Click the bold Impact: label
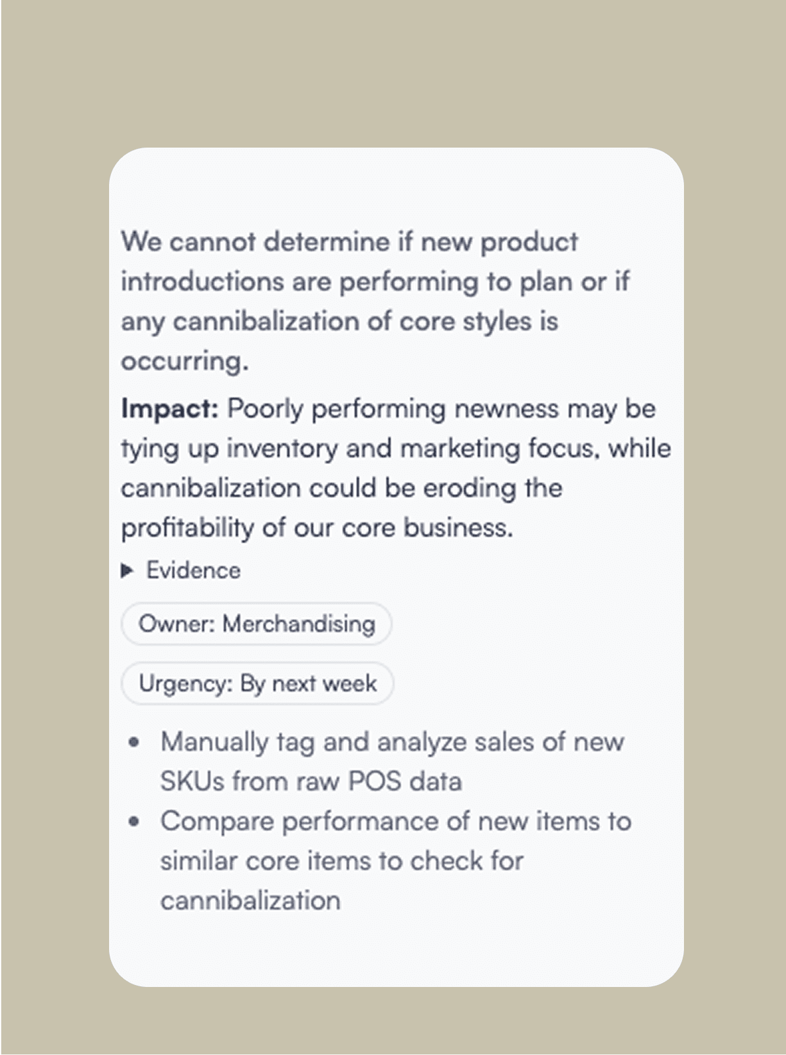 pyautogui.click(x=170, y=409)
